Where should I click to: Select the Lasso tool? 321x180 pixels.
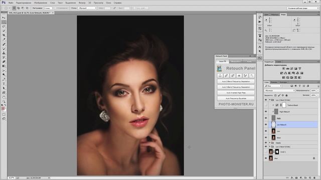pos(4,26)
